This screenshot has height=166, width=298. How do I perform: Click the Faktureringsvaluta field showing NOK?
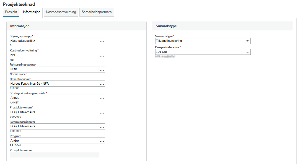pyautogui.click(x=54, y=69)
